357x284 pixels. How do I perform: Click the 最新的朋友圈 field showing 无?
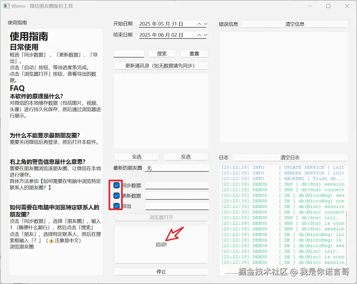point(177,168)
